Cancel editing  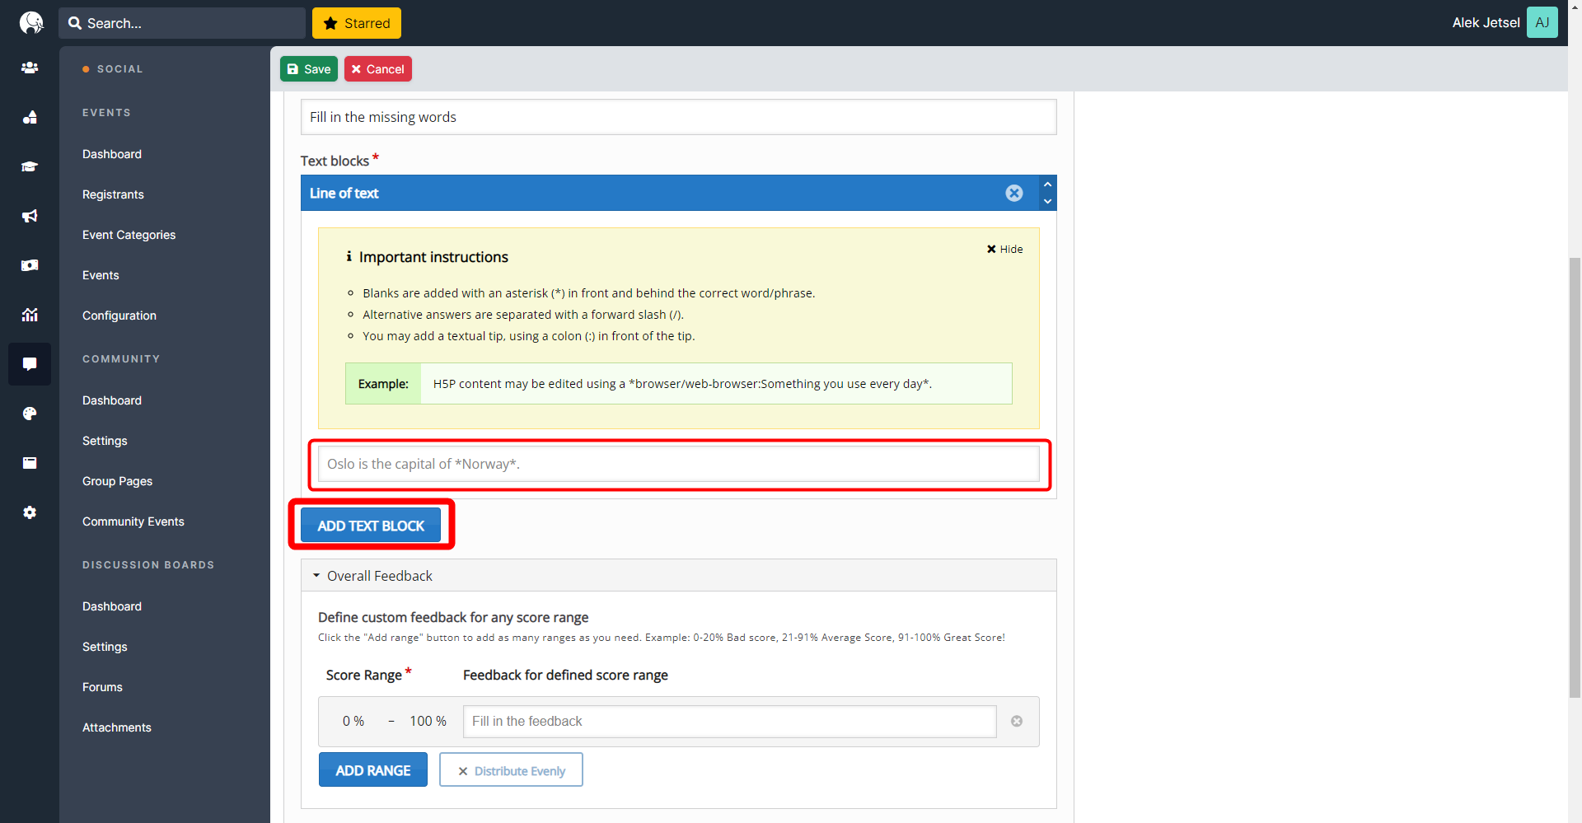[378, 69]
